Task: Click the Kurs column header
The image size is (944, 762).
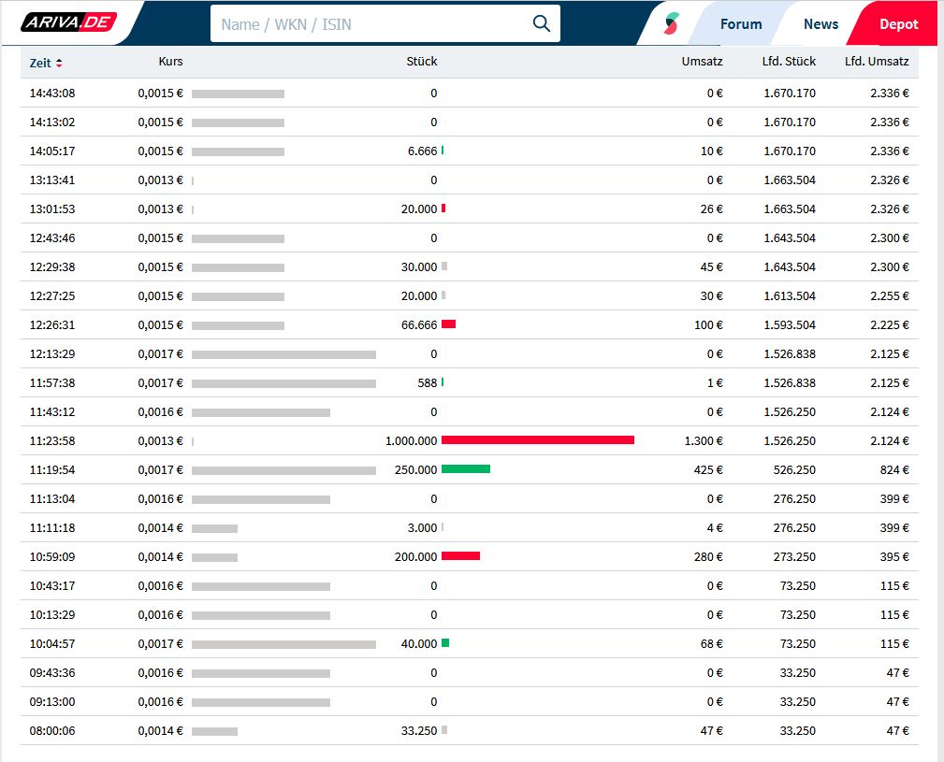Action: coord(170,62)
